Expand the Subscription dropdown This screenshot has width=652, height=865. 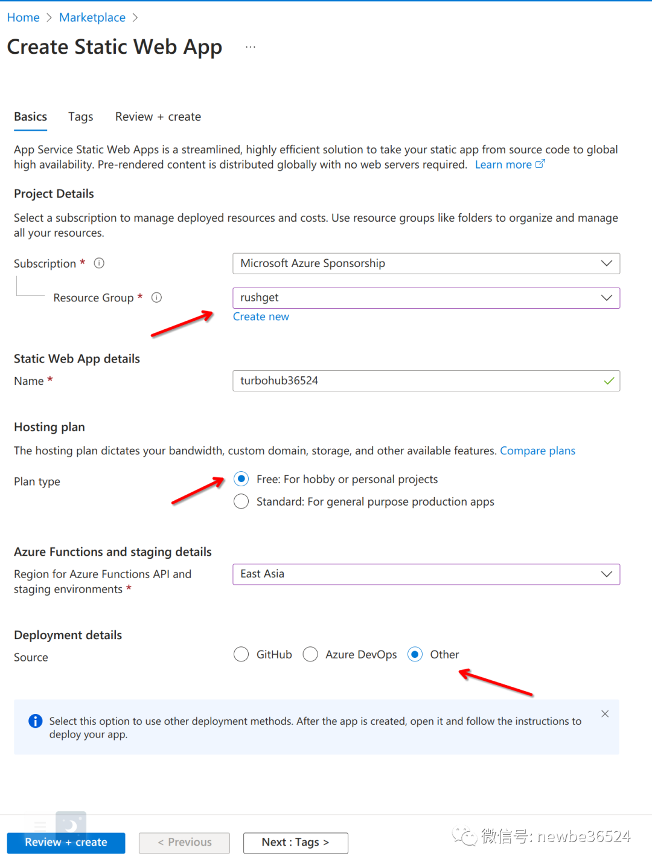coord(426,263)
